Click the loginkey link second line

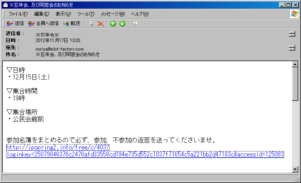pos(145,155)
